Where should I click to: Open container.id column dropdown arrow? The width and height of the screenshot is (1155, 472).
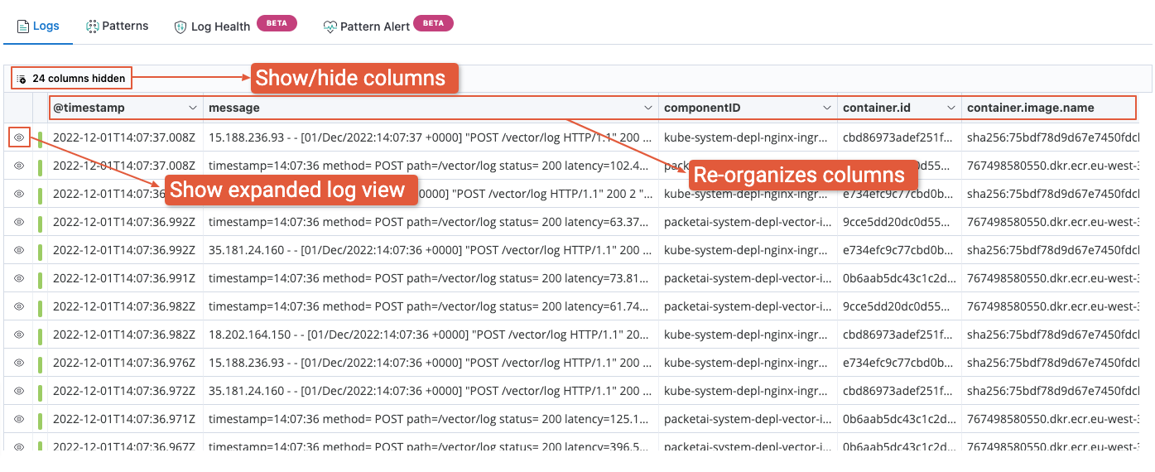point(950,108)
